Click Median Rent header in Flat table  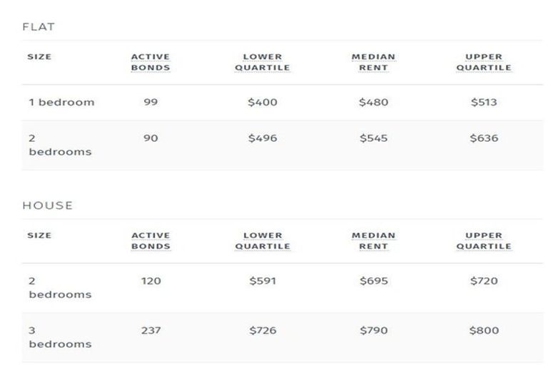point(373,63)
